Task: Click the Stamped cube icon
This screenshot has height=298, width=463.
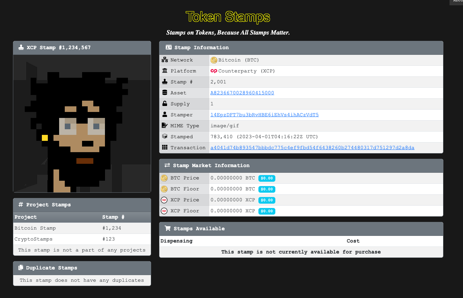Action: (165, 136)
